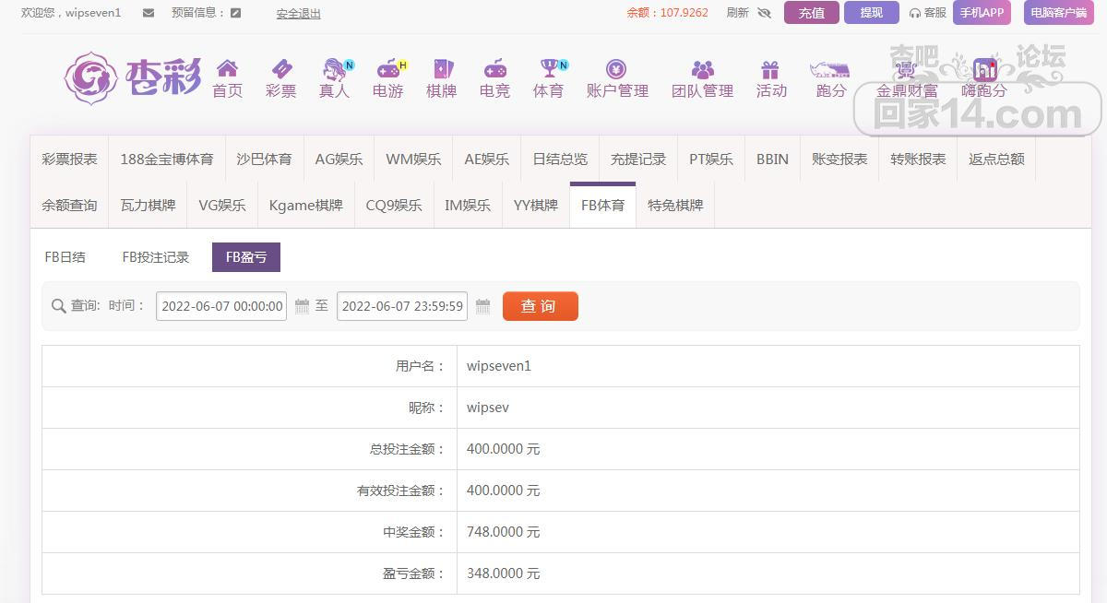Open end date calendar picker
Viewport: 1107px width, 603px height.
[x=482, y=306]
